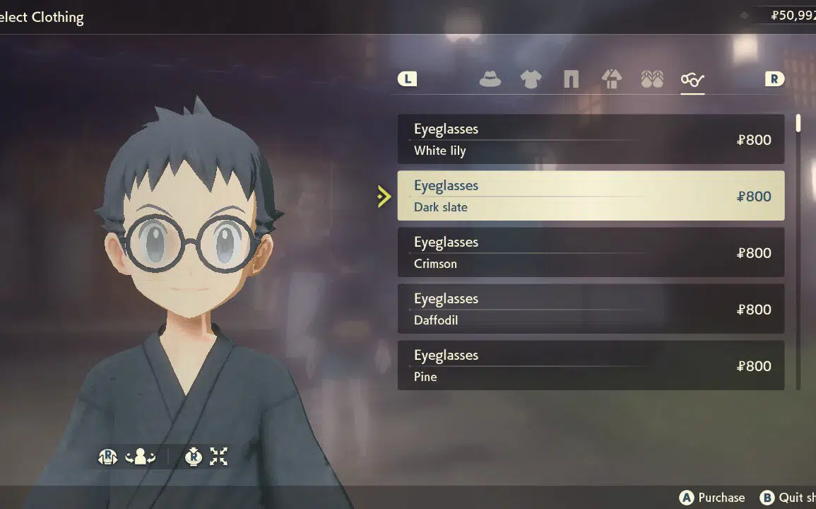This screenshot has width=816, height=509.
Task: Click the R shoulder button icon
Action: (774, 79)
